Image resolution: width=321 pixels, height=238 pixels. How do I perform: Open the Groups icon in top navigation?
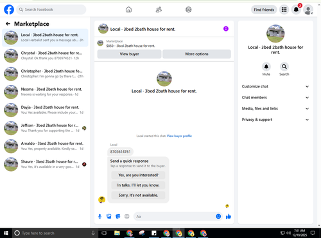[x=189, y=10]
